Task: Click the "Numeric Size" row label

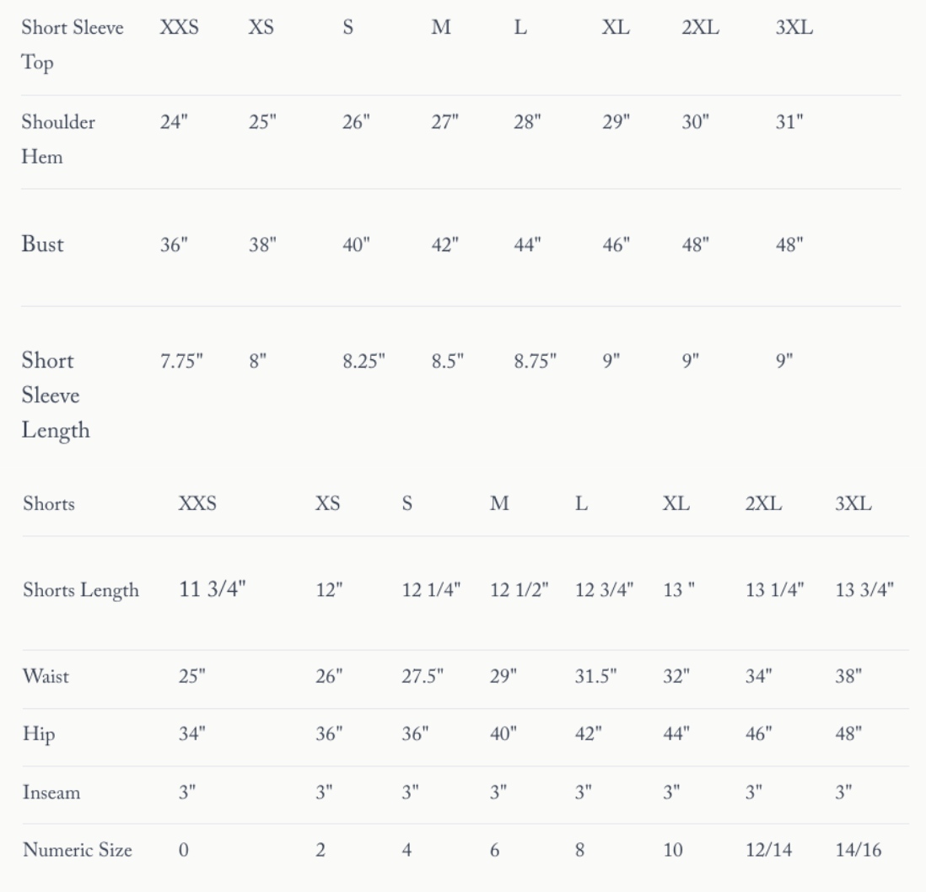Action: 77,850
